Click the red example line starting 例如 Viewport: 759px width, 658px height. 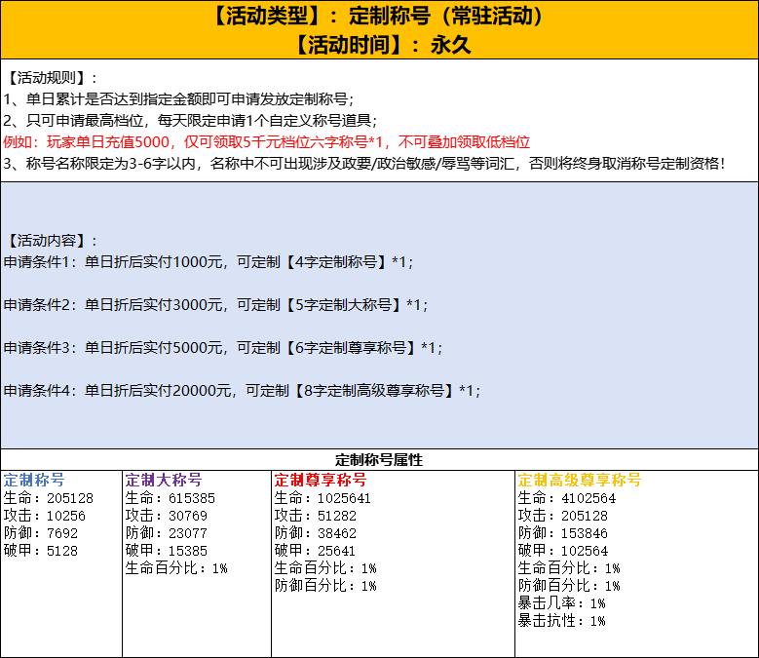(267, 142)
